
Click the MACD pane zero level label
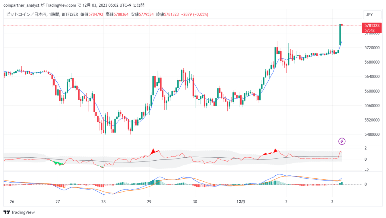365,184
